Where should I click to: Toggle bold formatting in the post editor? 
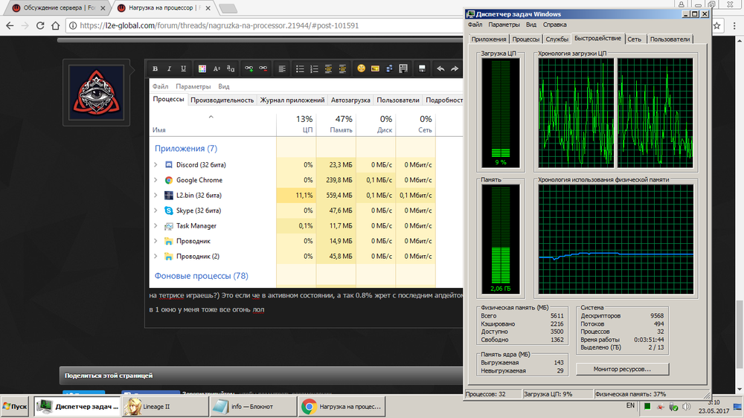[x=155, y=68]
